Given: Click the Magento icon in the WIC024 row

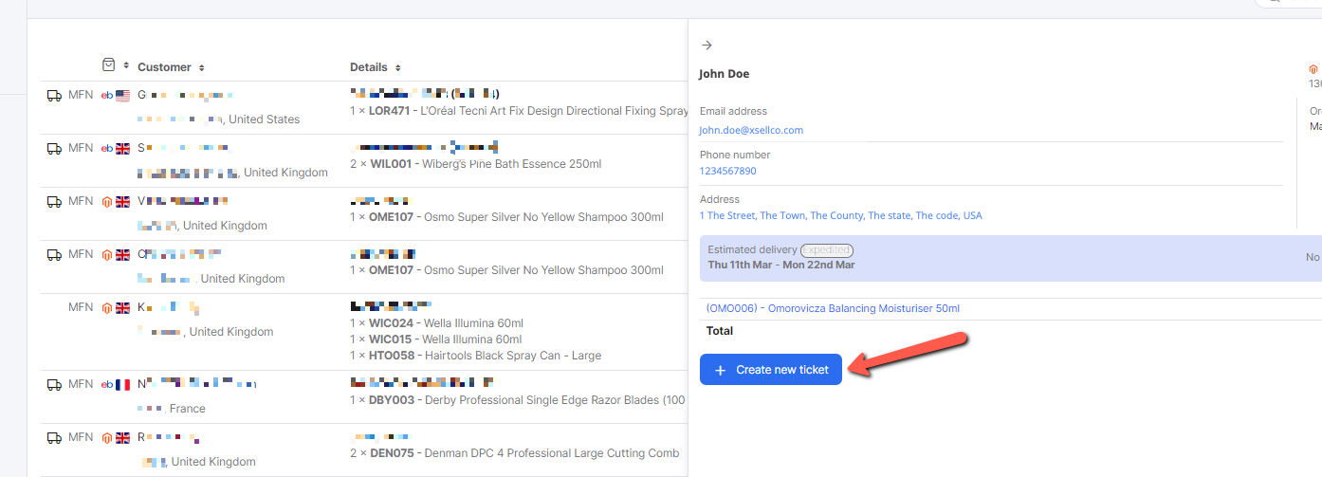Looking at the screenshot, I should [x=107, y=307].
